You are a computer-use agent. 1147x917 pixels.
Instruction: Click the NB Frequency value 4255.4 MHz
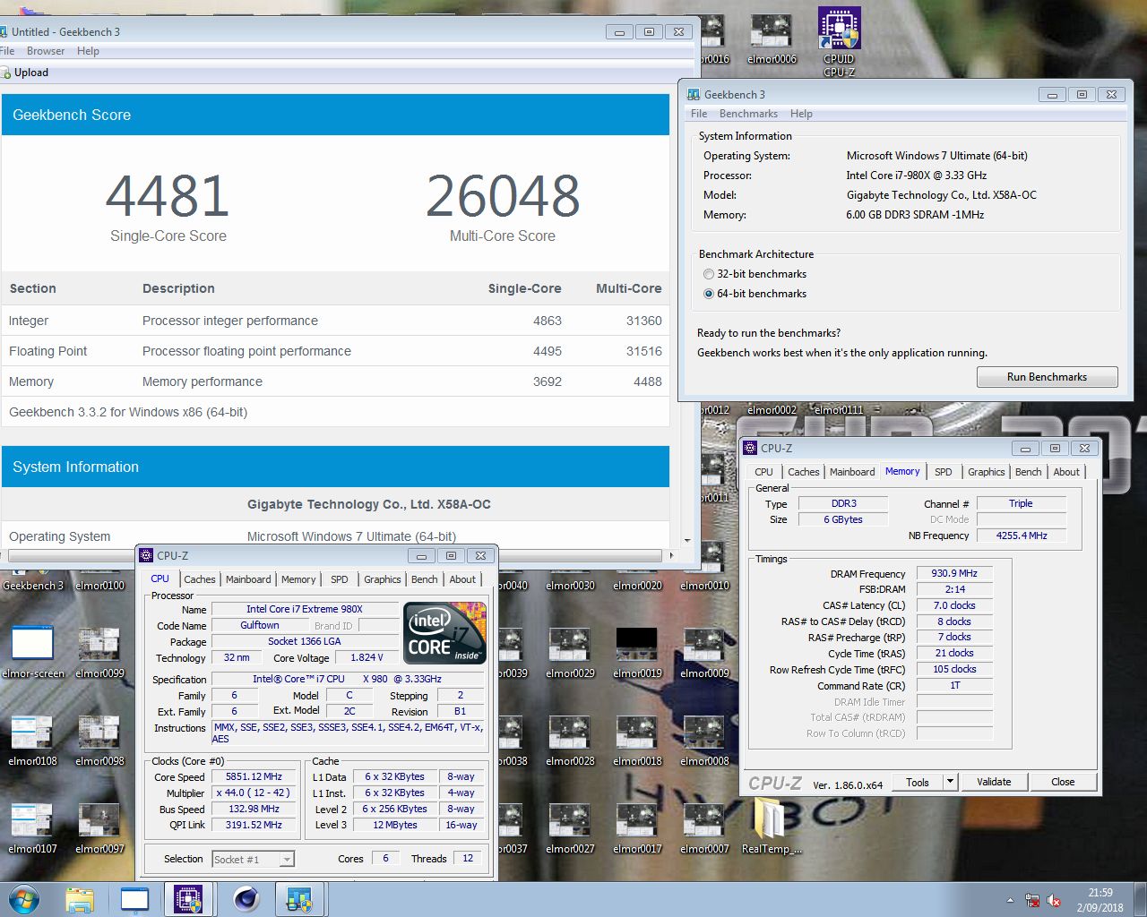1022,536
